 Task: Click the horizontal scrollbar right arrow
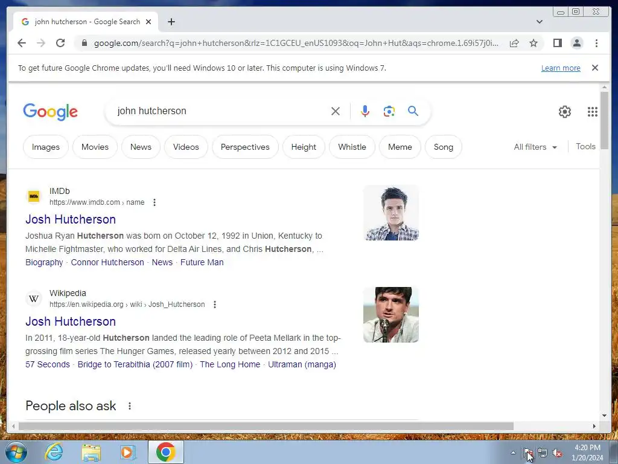(x=594, y=426)
